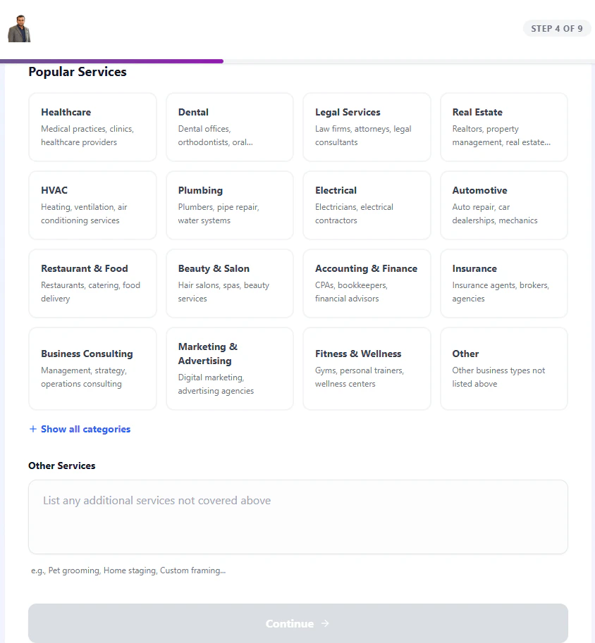Image resolution: width=595 pixels, height=643 pixels.
Task: Choose the Real Estate category
Action: pos(503,127)
